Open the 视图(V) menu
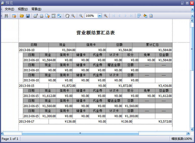Image resolution: width=195 pixels, height=143 pixels. point(23,9)
